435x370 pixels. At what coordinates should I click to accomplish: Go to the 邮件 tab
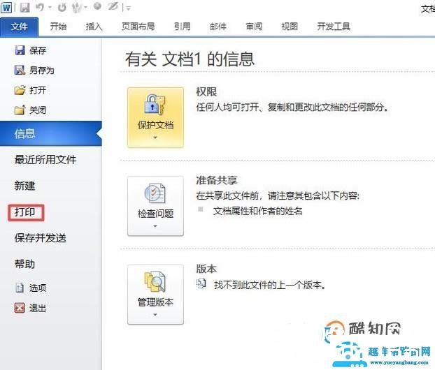(218, 27)
